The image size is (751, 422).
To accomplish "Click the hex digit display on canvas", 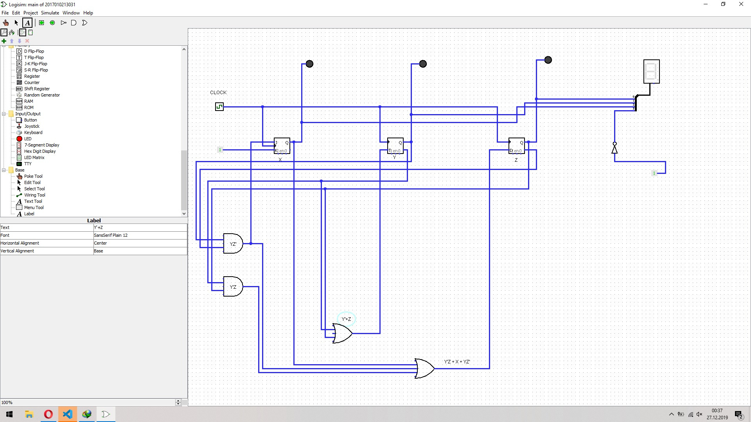I will (652, 71).
